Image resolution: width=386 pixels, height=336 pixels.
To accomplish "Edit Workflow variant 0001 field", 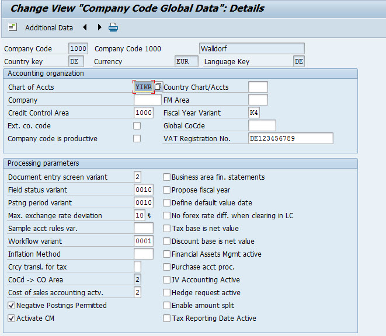I will click(144, 241).
